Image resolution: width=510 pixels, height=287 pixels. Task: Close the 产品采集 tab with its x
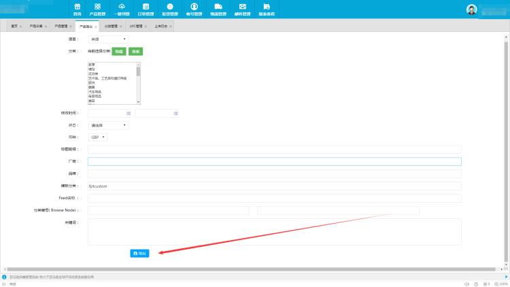(x=46, y=27)
